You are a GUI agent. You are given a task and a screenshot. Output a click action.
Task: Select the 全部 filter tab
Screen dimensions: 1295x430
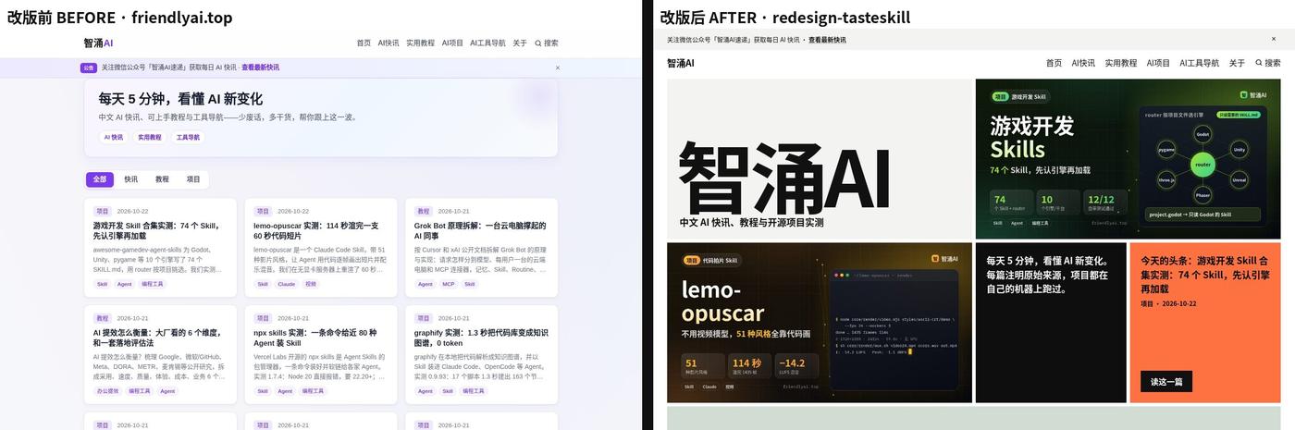point(100,179)
